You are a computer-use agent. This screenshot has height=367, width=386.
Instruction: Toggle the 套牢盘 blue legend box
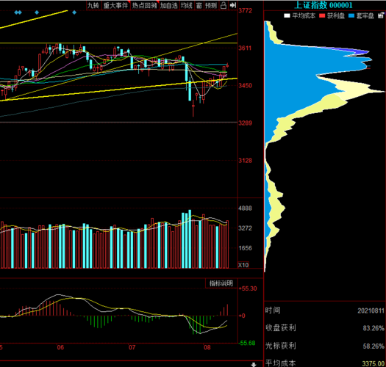[x=351, y=15]
